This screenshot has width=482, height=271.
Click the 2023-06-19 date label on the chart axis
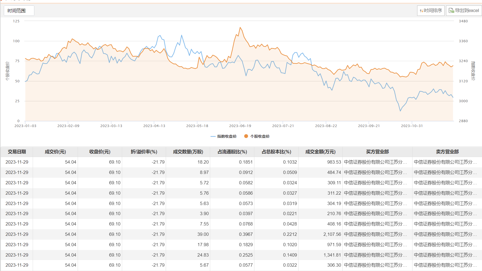[x=240, y=126]
